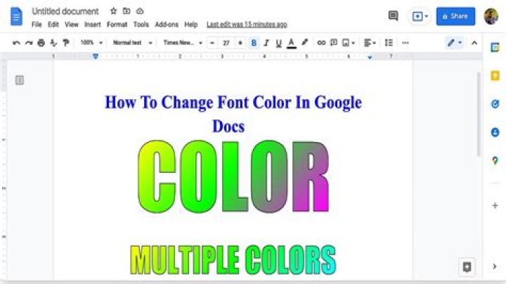506x284 pixels.
Task: Toggle Bold formatting
Action: [x=254, y=43]
